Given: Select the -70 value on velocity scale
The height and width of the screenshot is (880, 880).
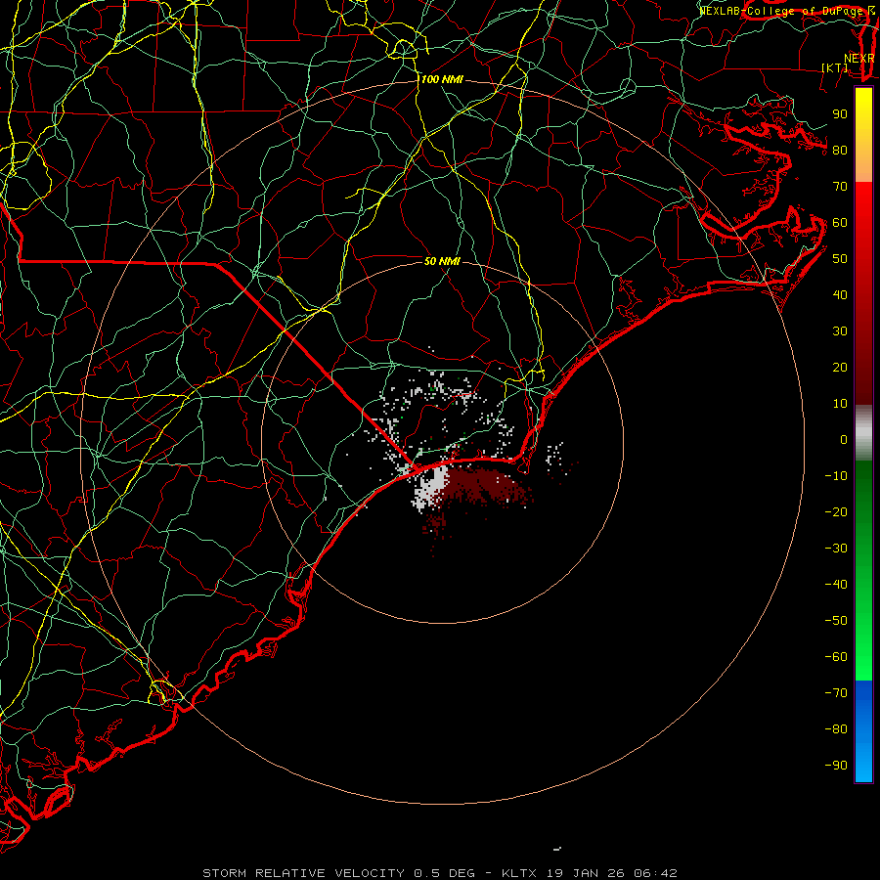Looking at the screenshot, I should [x=836, y=693].
